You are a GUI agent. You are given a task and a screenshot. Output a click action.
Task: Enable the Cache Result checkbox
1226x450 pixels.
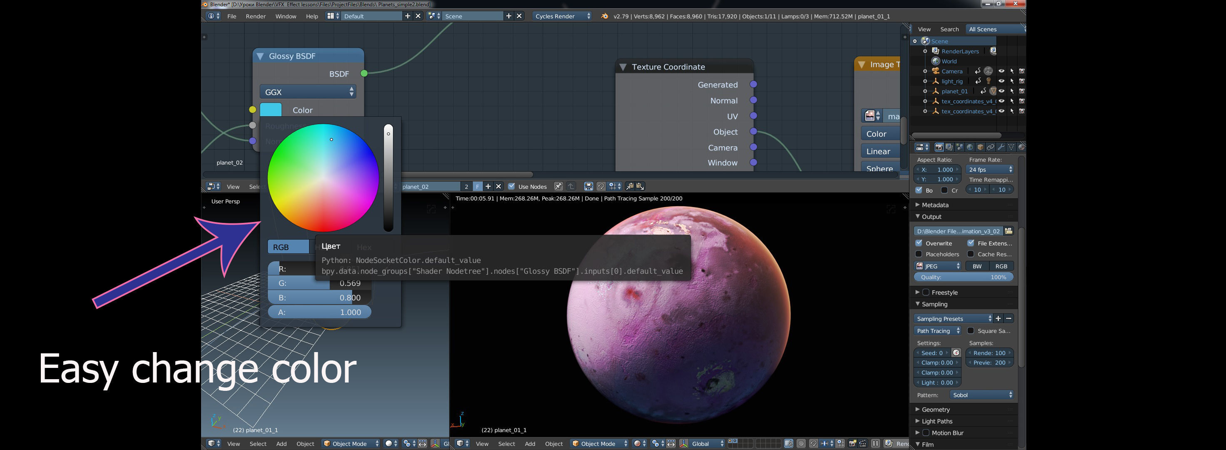point(971,254)
